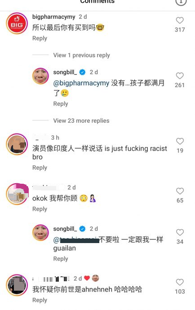Like the racist comment with 19 likes

pos(180,141)
